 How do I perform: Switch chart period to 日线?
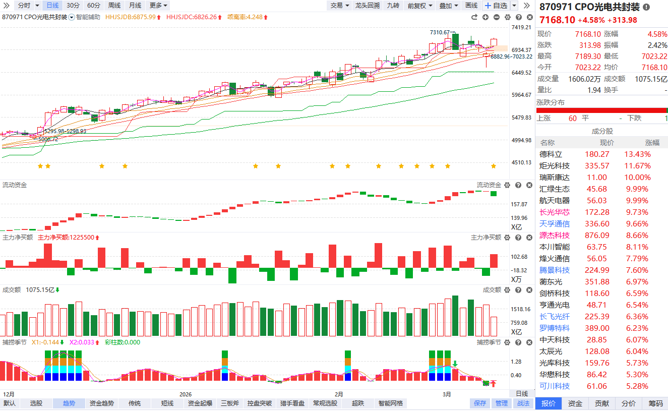[x=52, y=6]
